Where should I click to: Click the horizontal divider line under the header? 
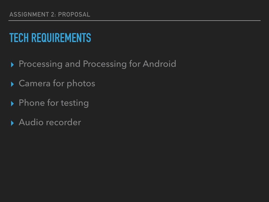coord(134,20)
